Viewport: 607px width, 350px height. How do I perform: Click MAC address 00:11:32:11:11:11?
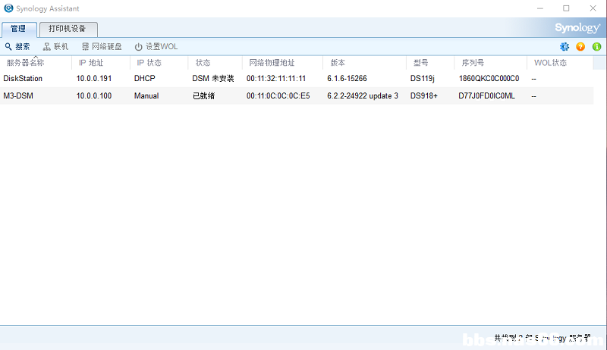[276, 79]
